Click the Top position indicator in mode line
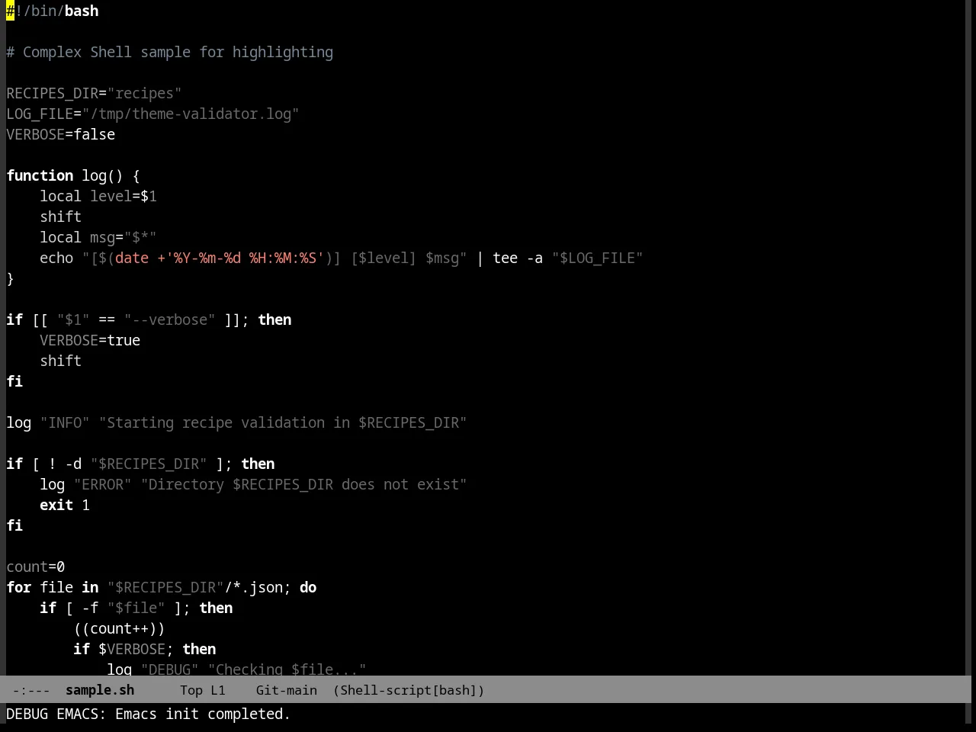The image size is (976, 732). click(x=191, y=690)
